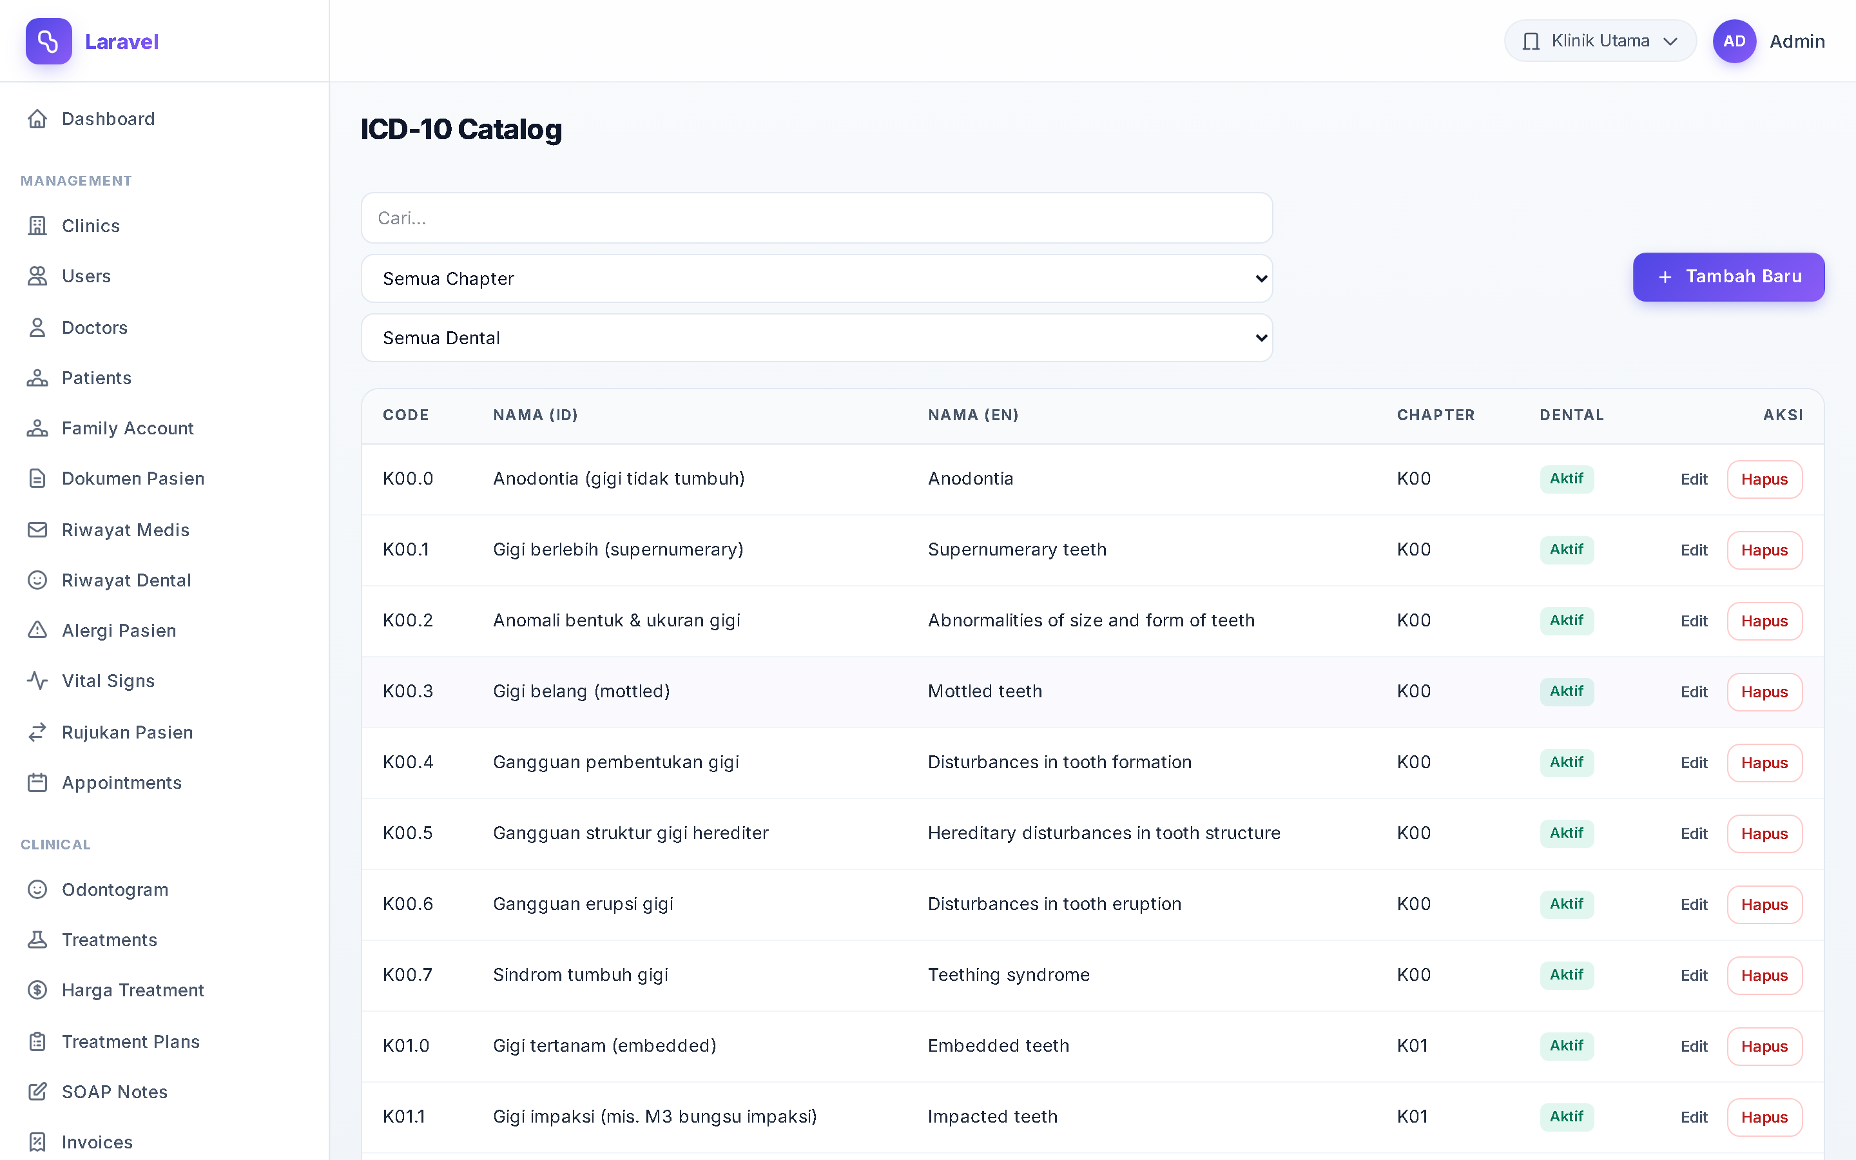Click the DENTAL column header
Screen dimensions: 1856x1160
(1571, 415)
